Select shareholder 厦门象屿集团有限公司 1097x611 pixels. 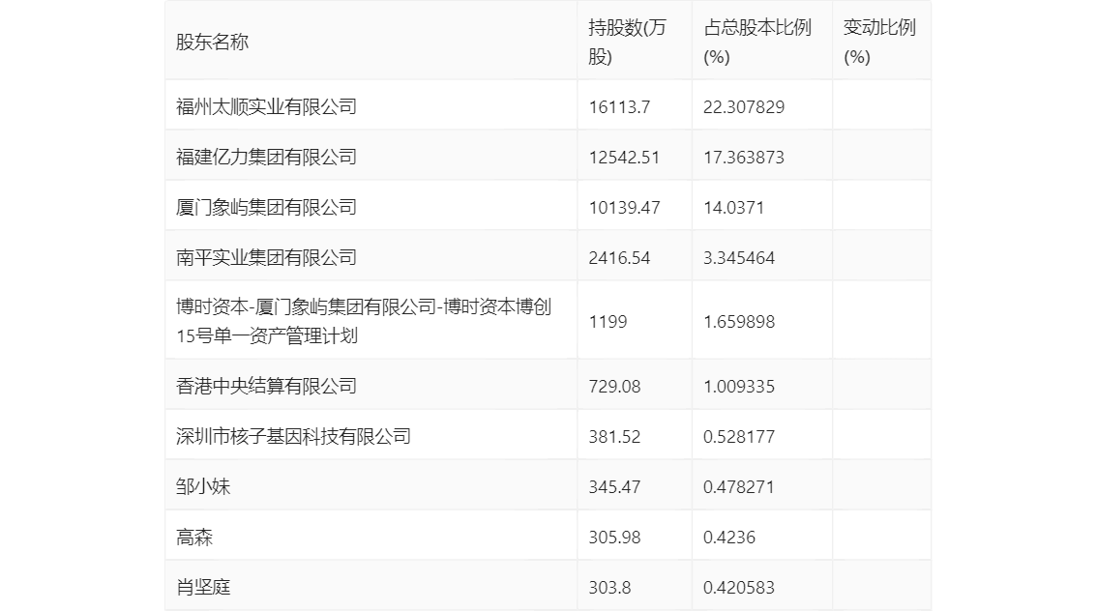pyautogui.click(x=266, y=207)
